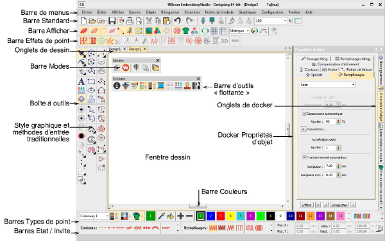The width and height of the screenshot is (385, 248).
Task: Click the horizontal scrollbar of design window
Action: click(x=198, y=206)
